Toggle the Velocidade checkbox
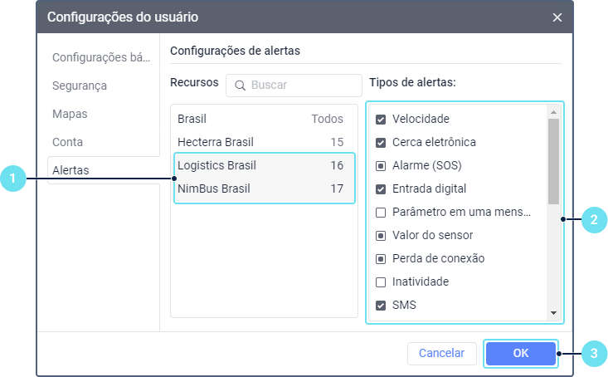Viewport: 608px width, 377px height. pyautogui.click(x=381, y=119)
